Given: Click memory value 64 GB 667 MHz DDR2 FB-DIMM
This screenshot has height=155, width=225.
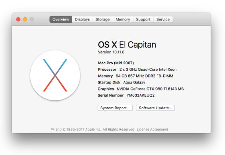Looking at the screenshot, I should click(x=144, y=76).
